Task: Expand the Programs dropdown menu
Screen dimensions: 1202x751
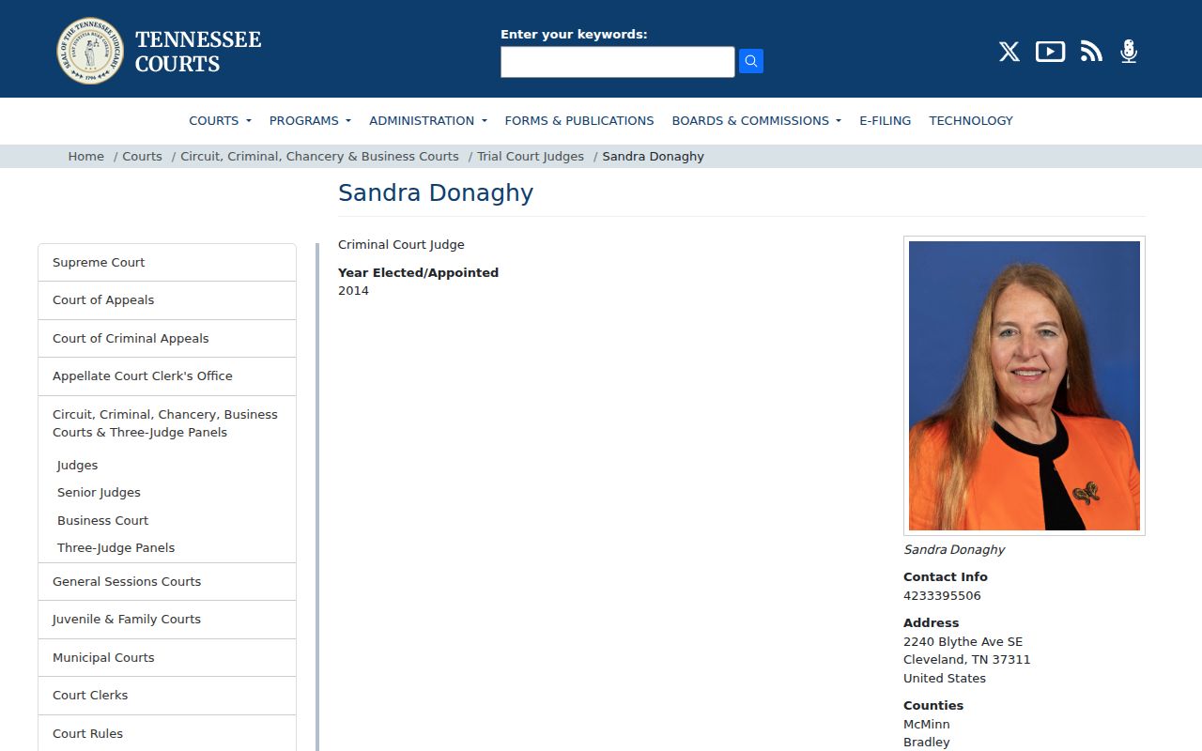Action: click(x=310, y=120)
